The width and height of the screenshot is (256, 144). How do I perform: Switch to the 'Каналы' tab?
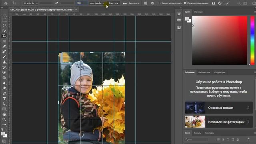click(x=197, y=133)
